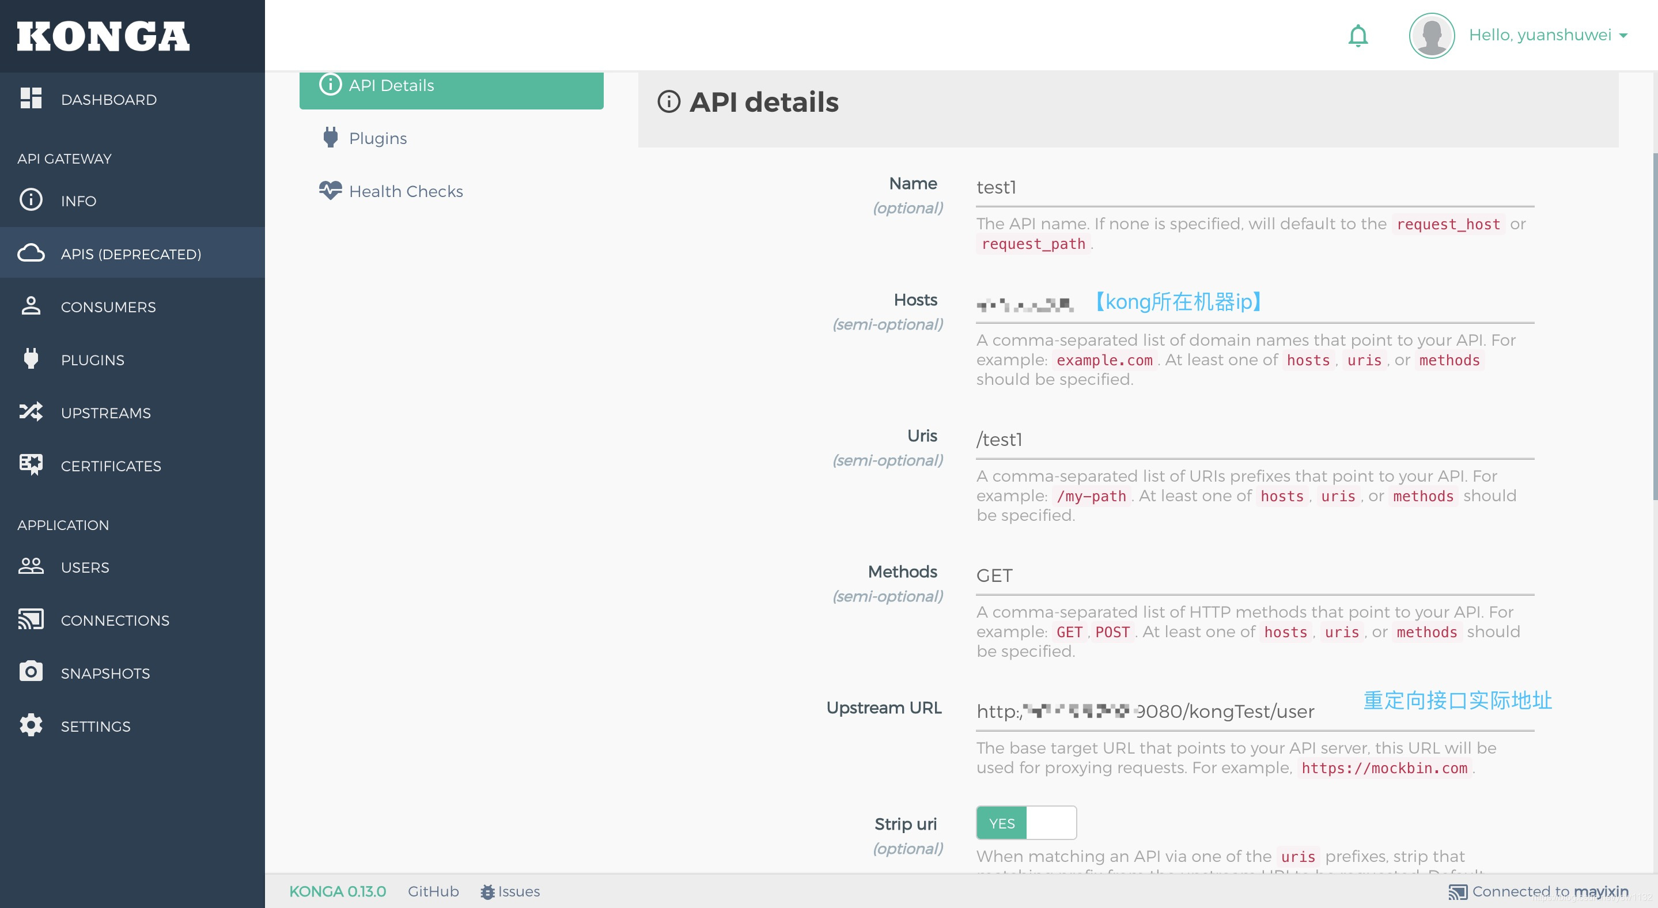Click the Snapshots camera icon
The width and height of the screenshot is (1658, 908).
point(31,672)
